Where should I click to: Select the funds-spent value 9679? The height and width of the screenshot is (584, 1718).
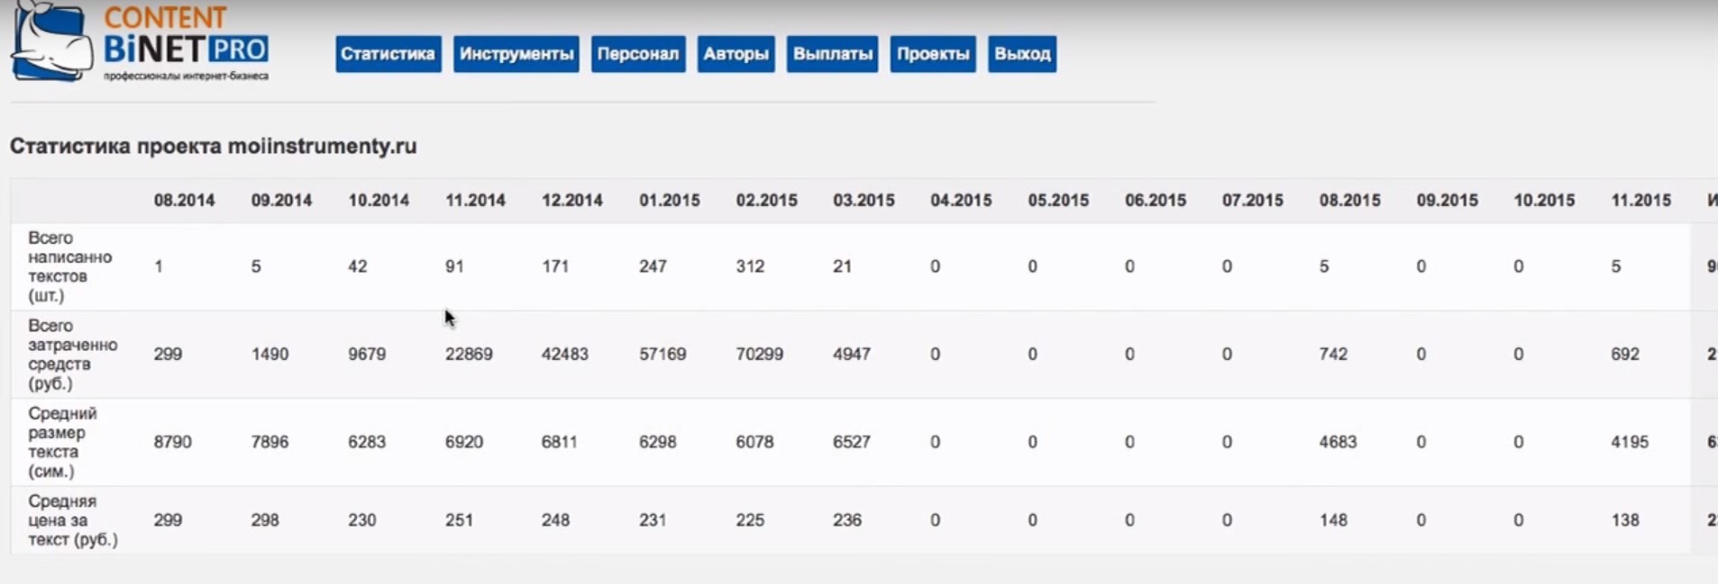(x=367, y=355)
